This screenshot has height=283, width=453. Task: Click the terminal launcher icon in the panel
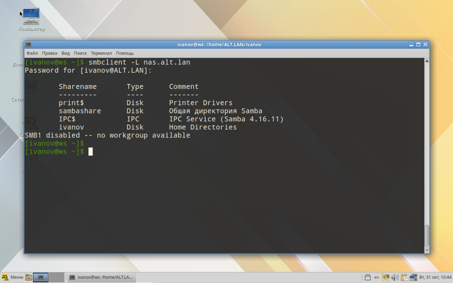pos(40,277)
